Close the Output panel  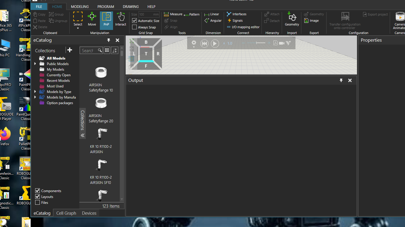pos(350,80)
